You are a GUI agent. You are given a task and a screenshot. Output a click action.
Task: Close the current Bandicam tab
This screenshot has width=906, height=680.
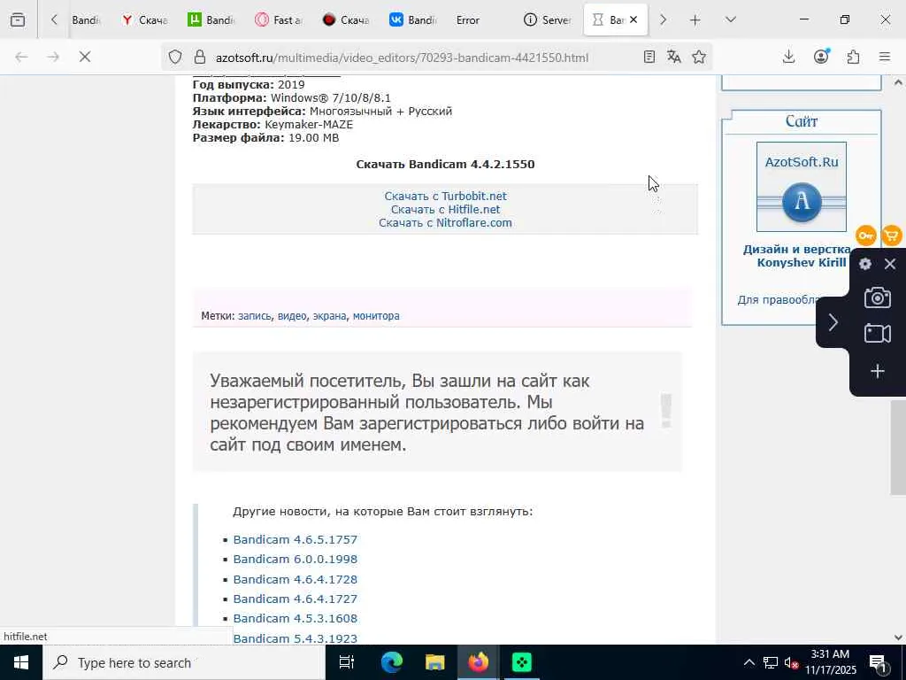click(633, 19)
